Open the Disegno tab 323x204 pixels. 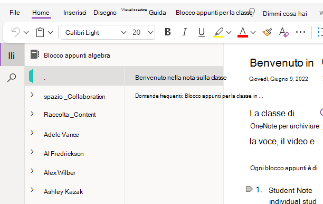point(105,13)
